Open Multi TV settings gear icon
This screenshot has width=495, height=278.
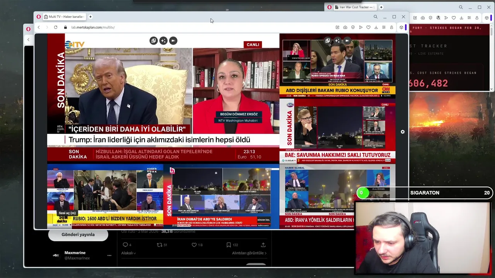403,132
